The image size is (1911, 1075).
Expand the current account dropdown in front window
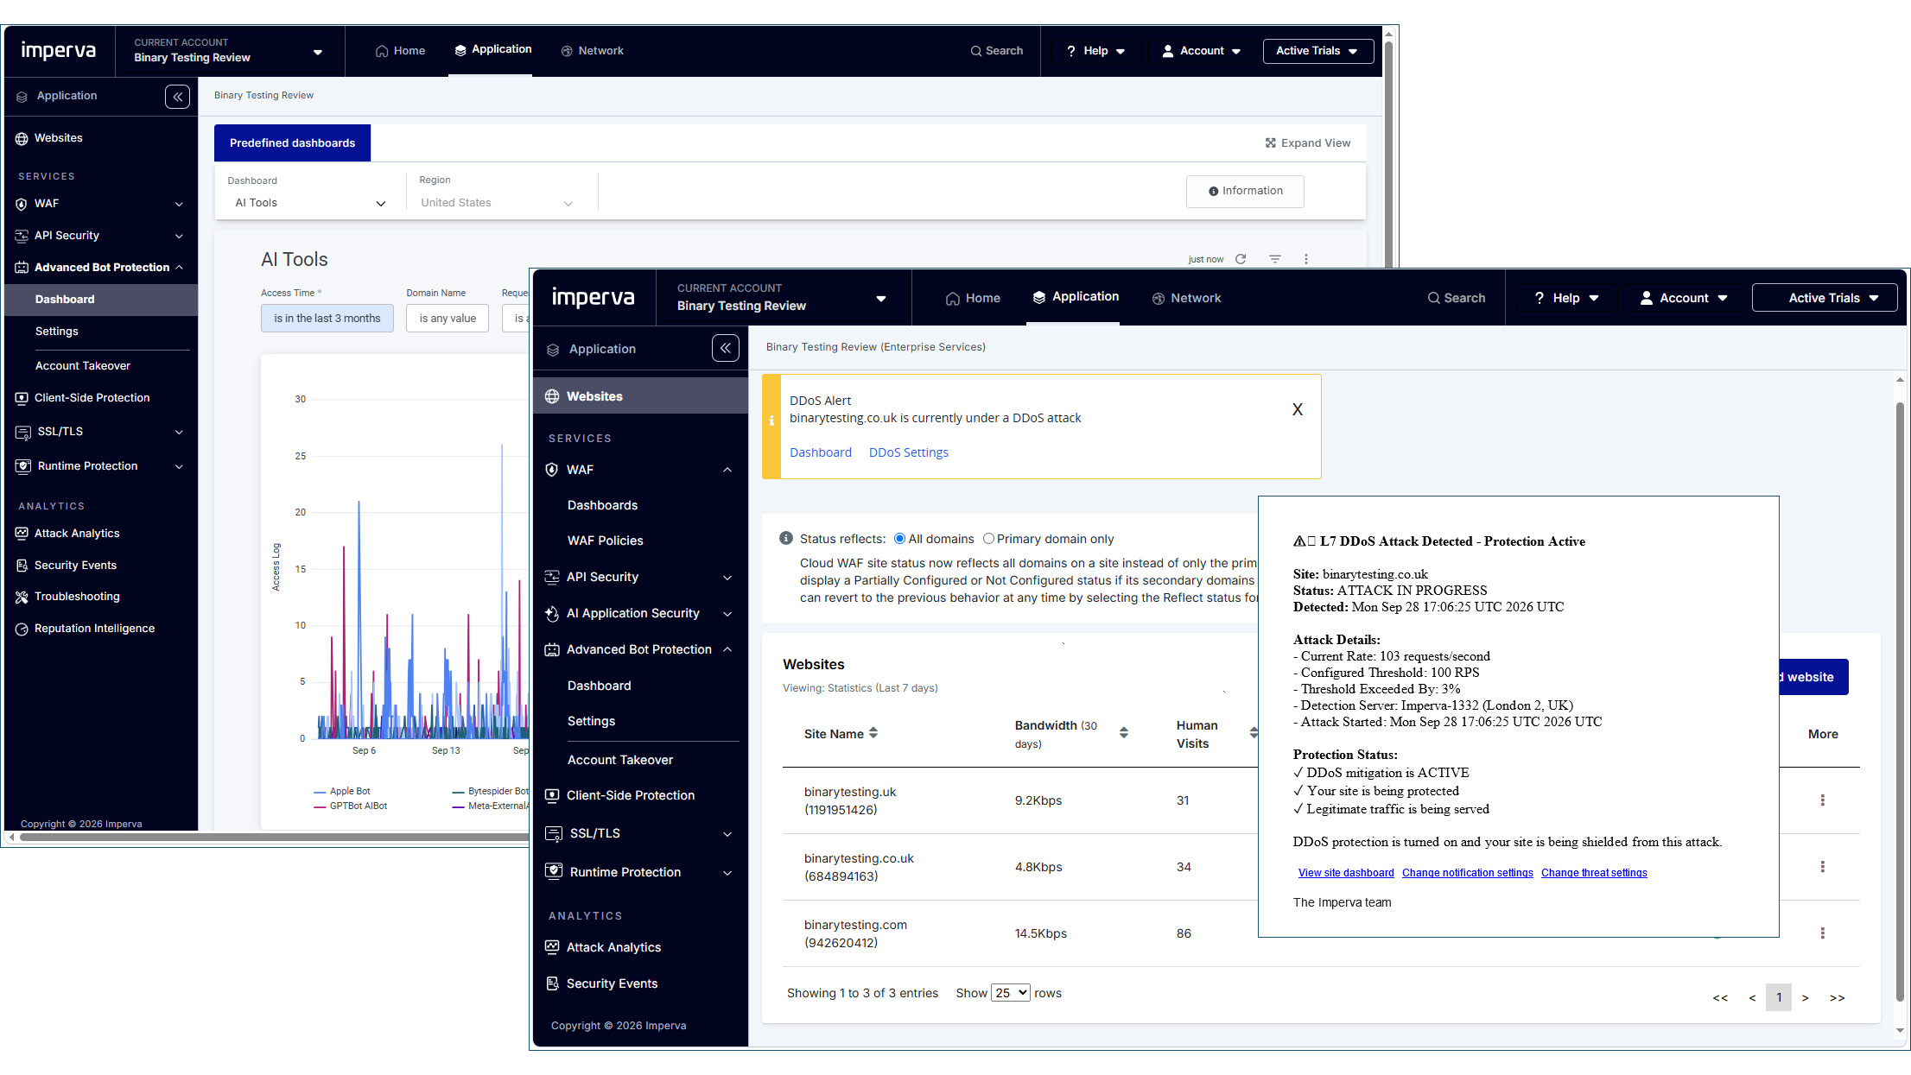point(880,299)
